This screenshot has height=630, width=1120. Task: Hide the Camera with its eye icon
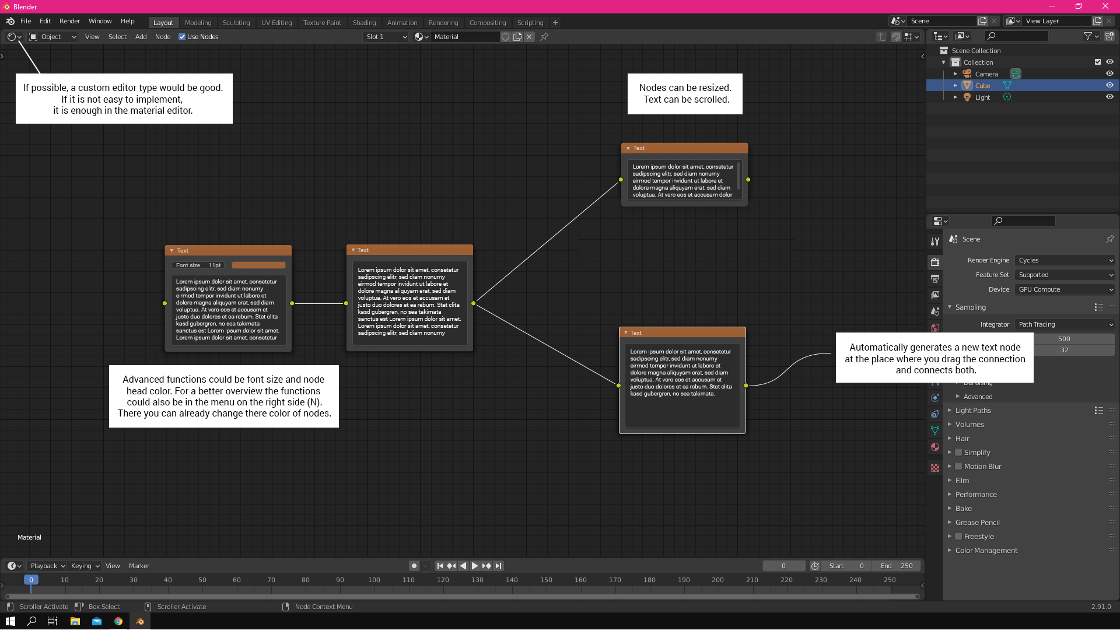pyautogui.click(x=1109, y=73)
